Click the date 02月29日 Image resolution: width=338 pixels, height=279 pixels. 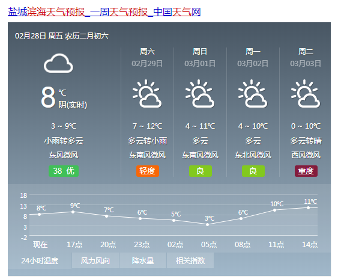coord(147,64)
